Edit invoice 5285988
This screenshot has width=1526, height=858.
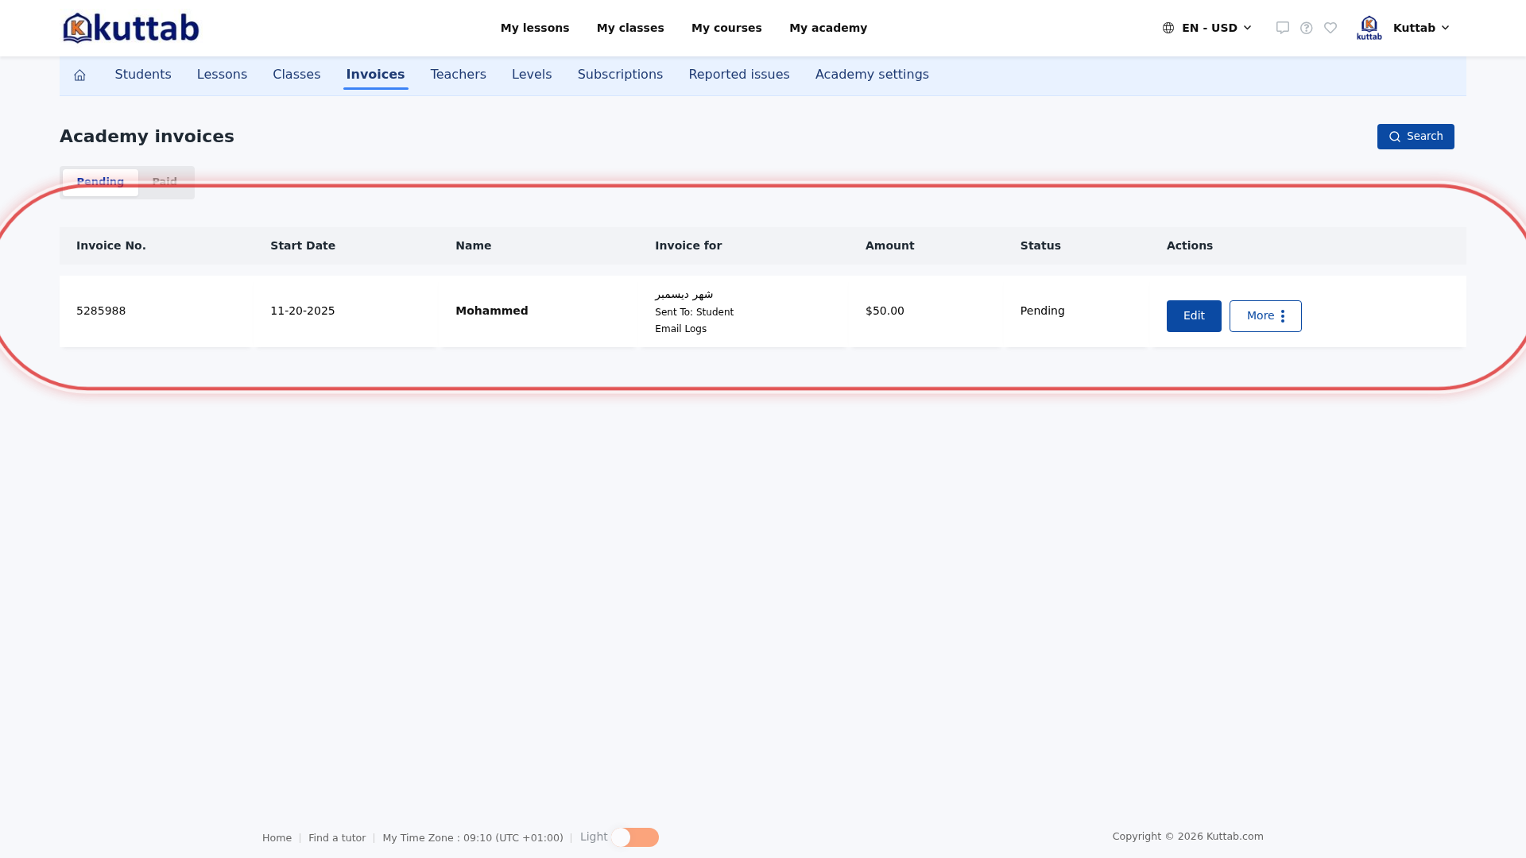tap(1194, 316)
